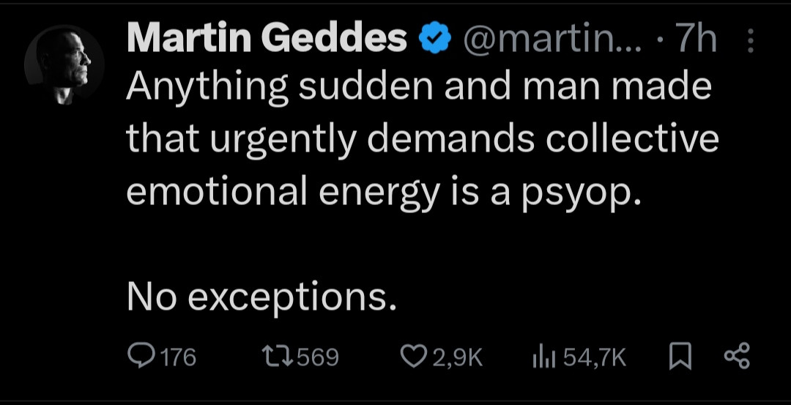Click the Martin Geddes display name

click(x=267, y=40)
